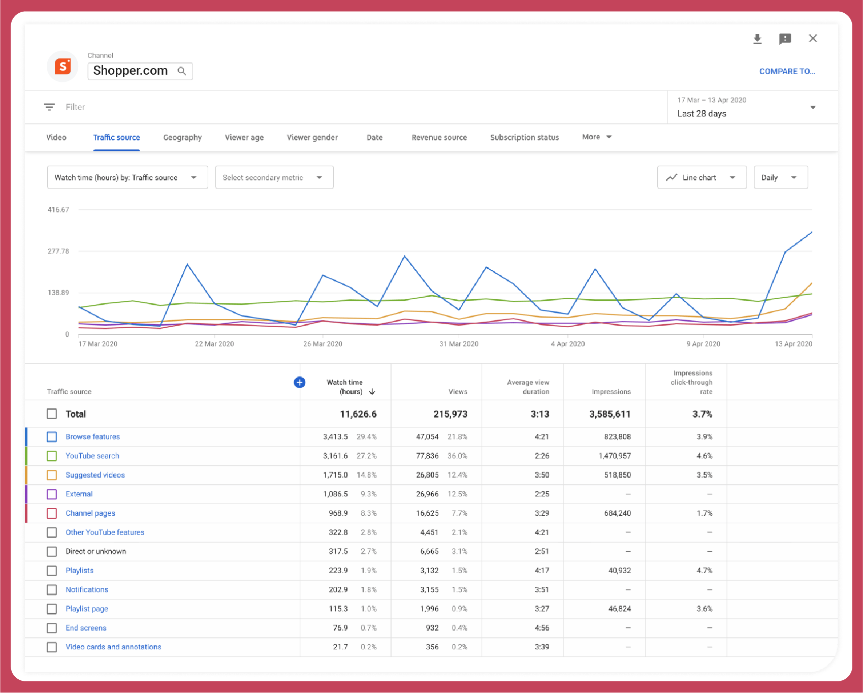Toggle the Suggested videos checkbox
The width and height of the screenshot is (863, 693).
[x=52, y=475]
